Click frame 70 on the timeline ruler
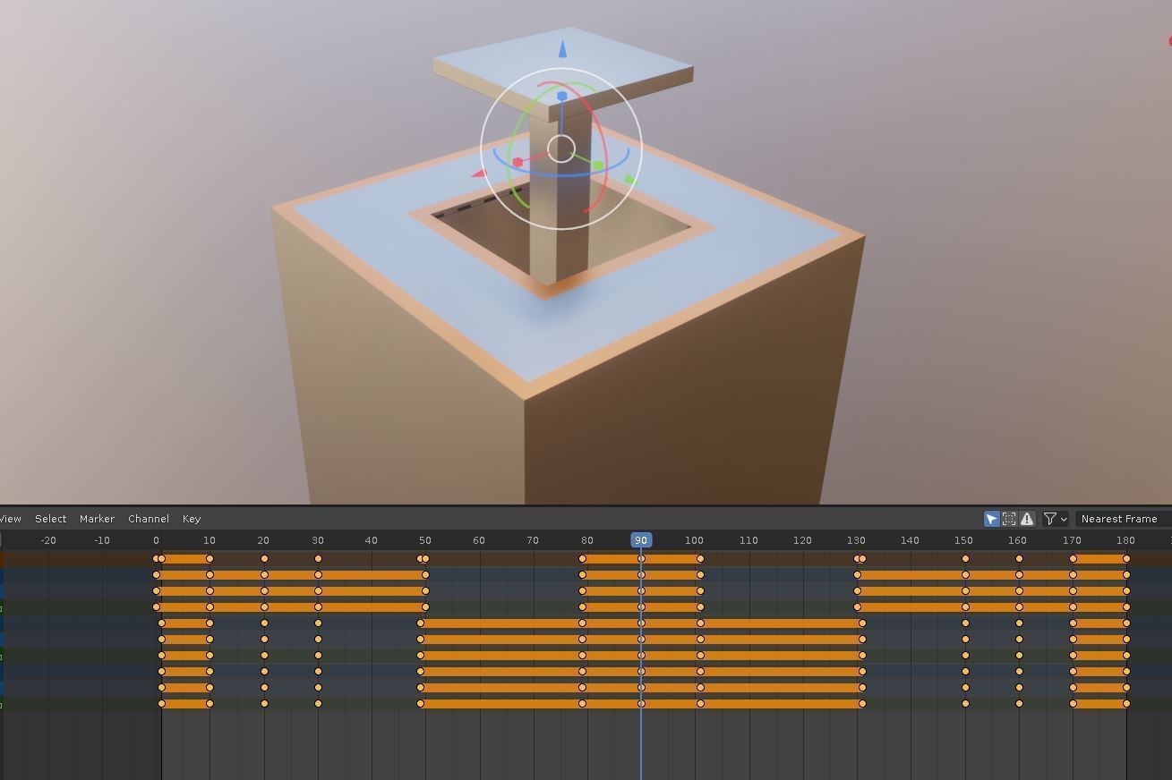1172x780 pixels. click(x=533, y=540)
